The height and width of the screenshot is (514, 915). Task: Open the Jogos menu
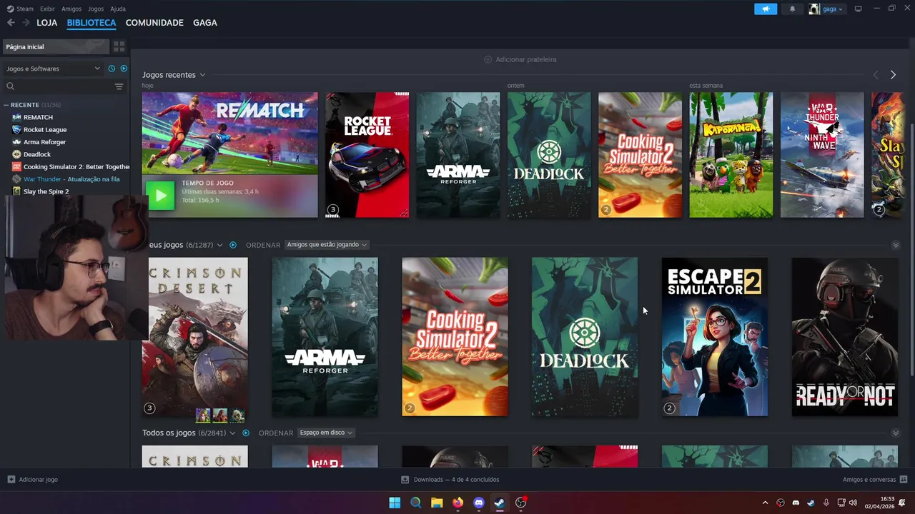[96, 9]
